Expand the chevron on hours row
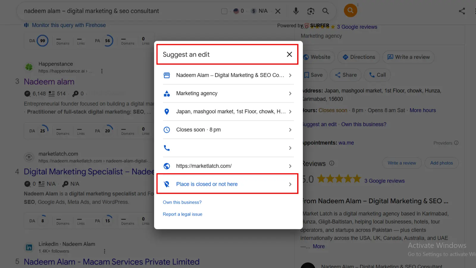The width and height of the screenshot is (476, 268). [x=290, y=130]
